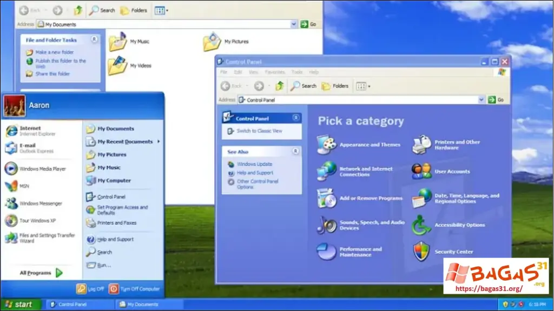Screen dimensions: 554x311
Task: Click the Up folder icon in Control Panel toolbar
Action: pyautogui.click(x=280, y=86)
